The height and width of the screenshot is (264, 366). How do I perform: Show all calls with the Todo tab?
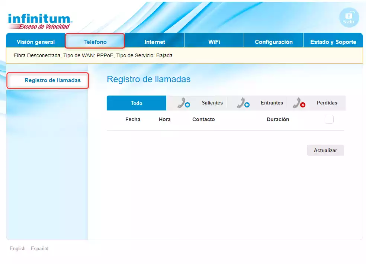(137, 103)
